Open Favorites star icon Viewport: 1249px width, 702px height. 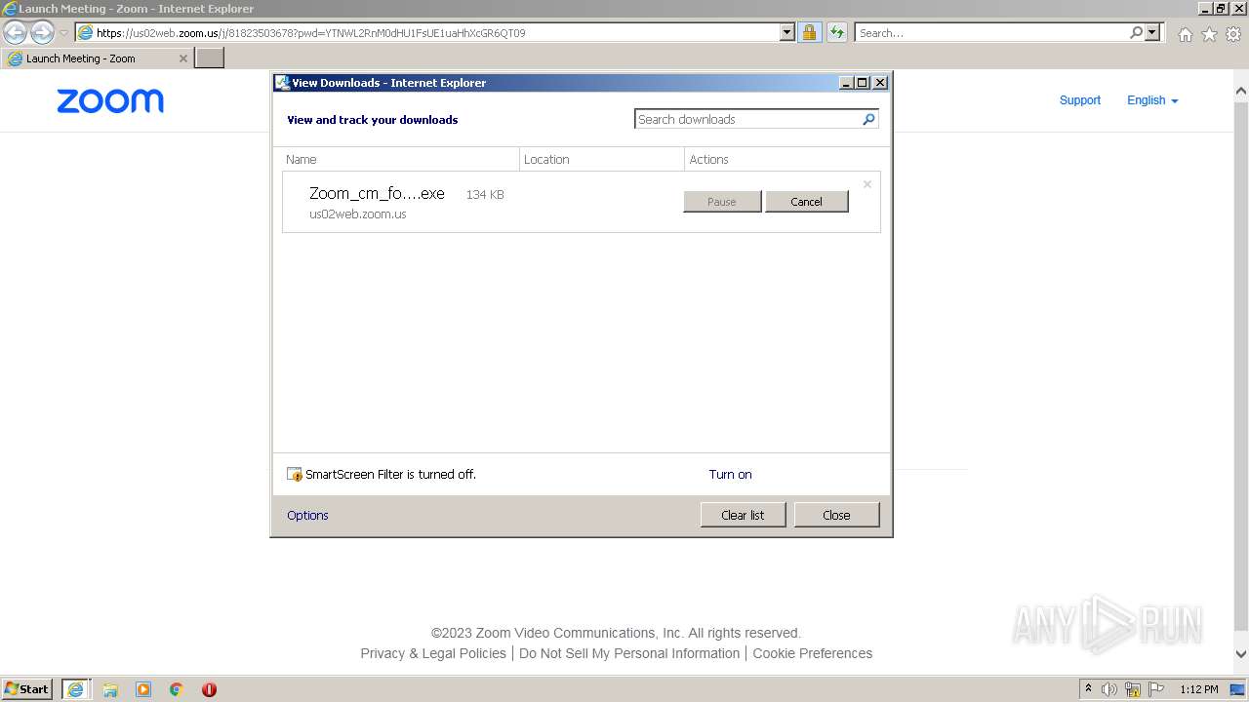point(1209,34)
